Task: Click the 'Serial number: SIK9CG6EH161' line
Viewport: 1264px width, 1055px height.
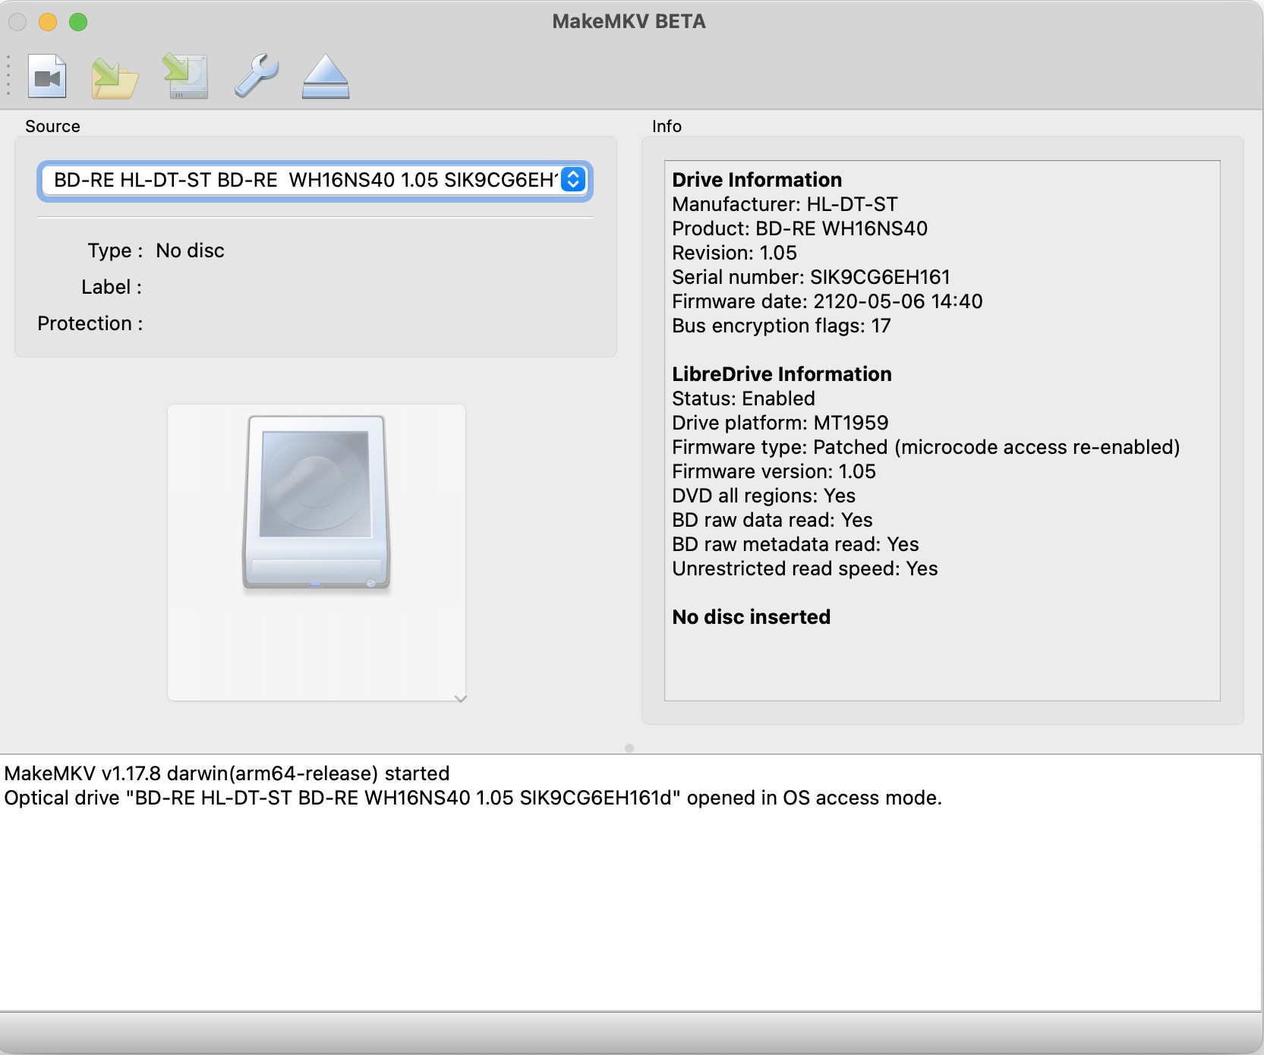Action: pos(811,277)
